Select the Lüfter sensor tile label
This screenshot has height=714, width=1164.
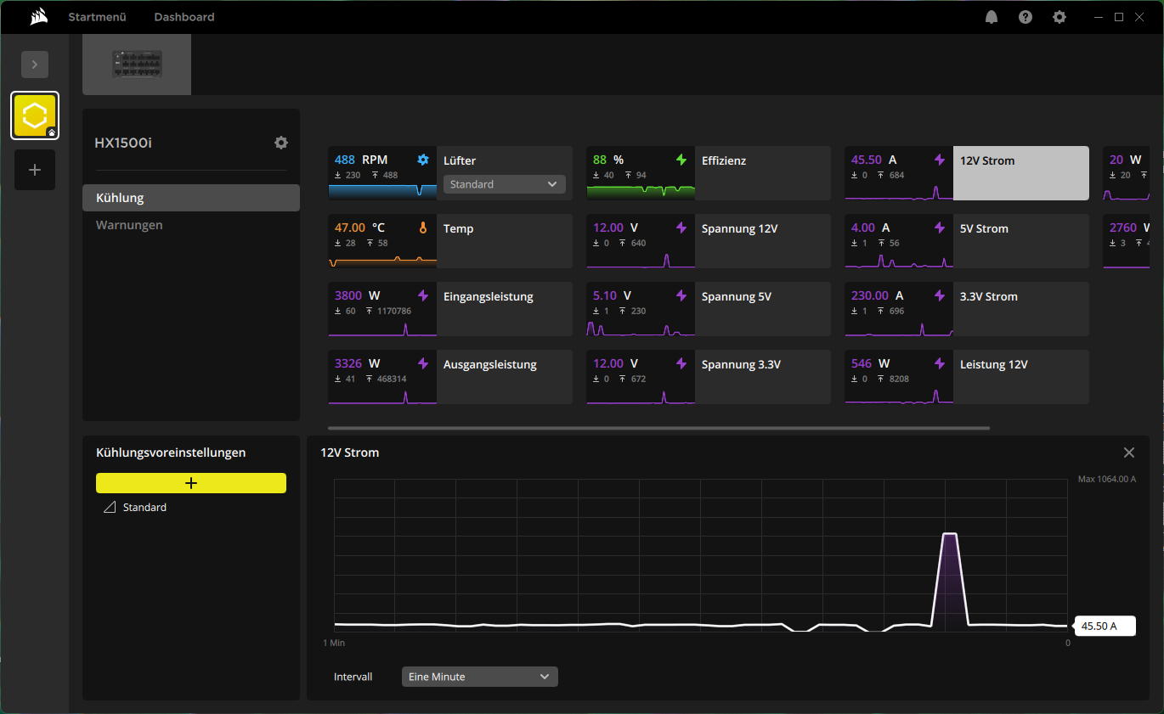coord(460,160)
